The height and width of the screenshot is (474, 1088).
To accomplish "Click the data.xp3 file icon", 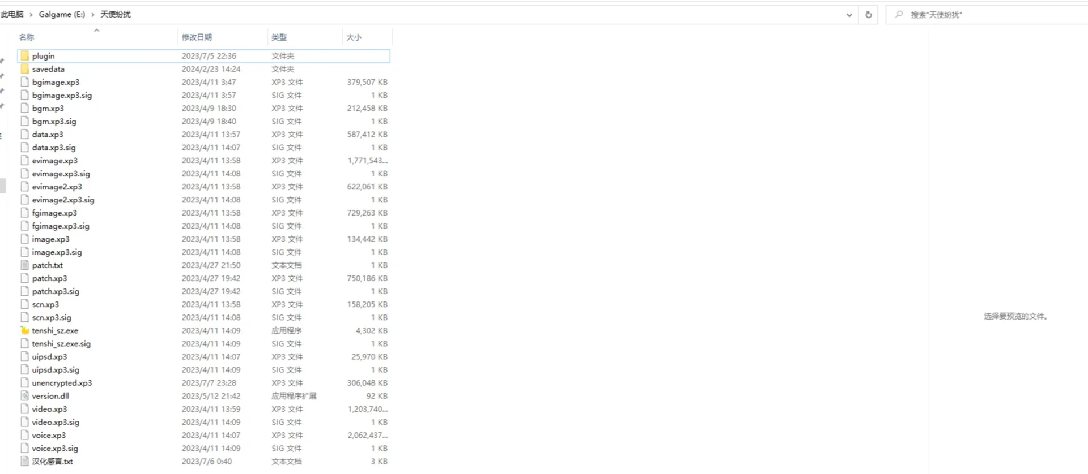I will (x=24, y=134).
